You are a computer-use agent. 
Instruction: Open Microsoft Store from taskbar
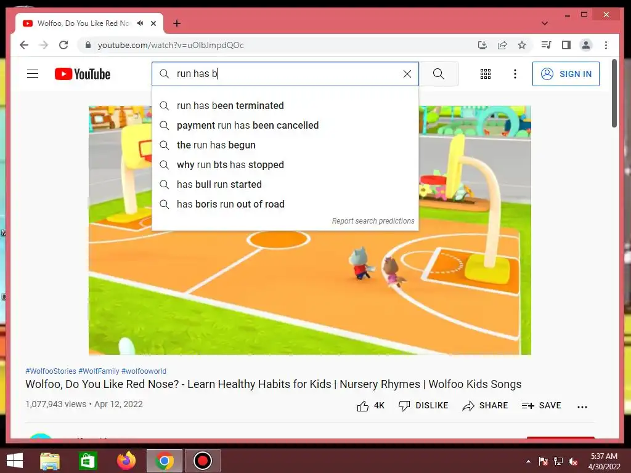(88, 461)
